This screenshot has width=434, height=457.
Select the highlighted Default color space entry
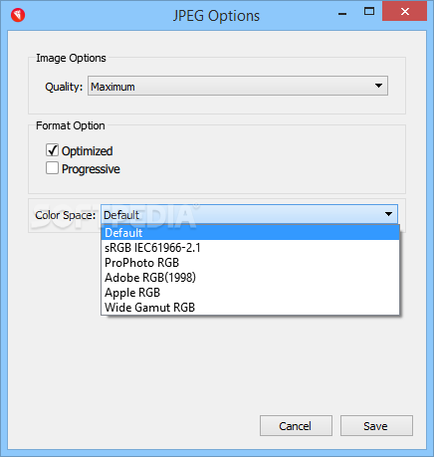(x=250, y=233)
